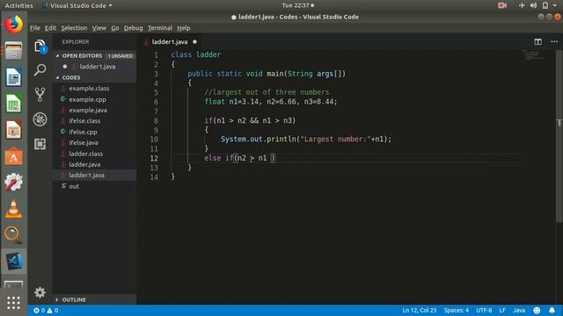This screenshot has width=563, height=316.
Task: Open the Search view in activity bar
Action: coord(40,70)
